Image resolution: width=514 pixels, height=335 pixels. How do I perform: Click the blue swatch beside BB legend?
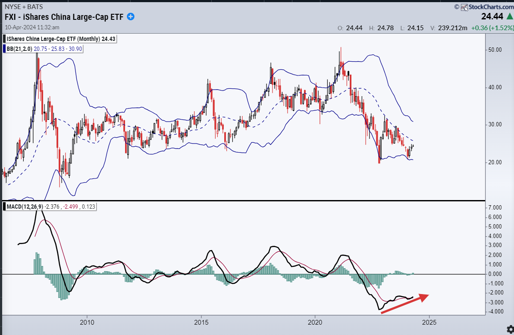(x=5, y=49)
